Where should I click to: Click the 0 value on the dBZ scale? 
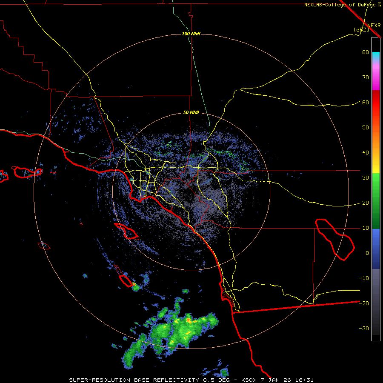tap(367, 253)
